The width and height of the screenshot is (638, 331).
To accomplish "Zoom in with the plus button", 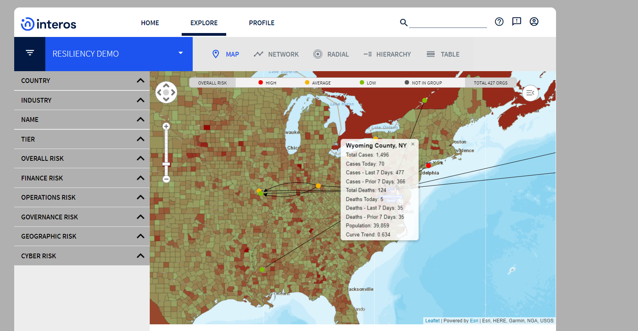I will click(x=166, y=126).
